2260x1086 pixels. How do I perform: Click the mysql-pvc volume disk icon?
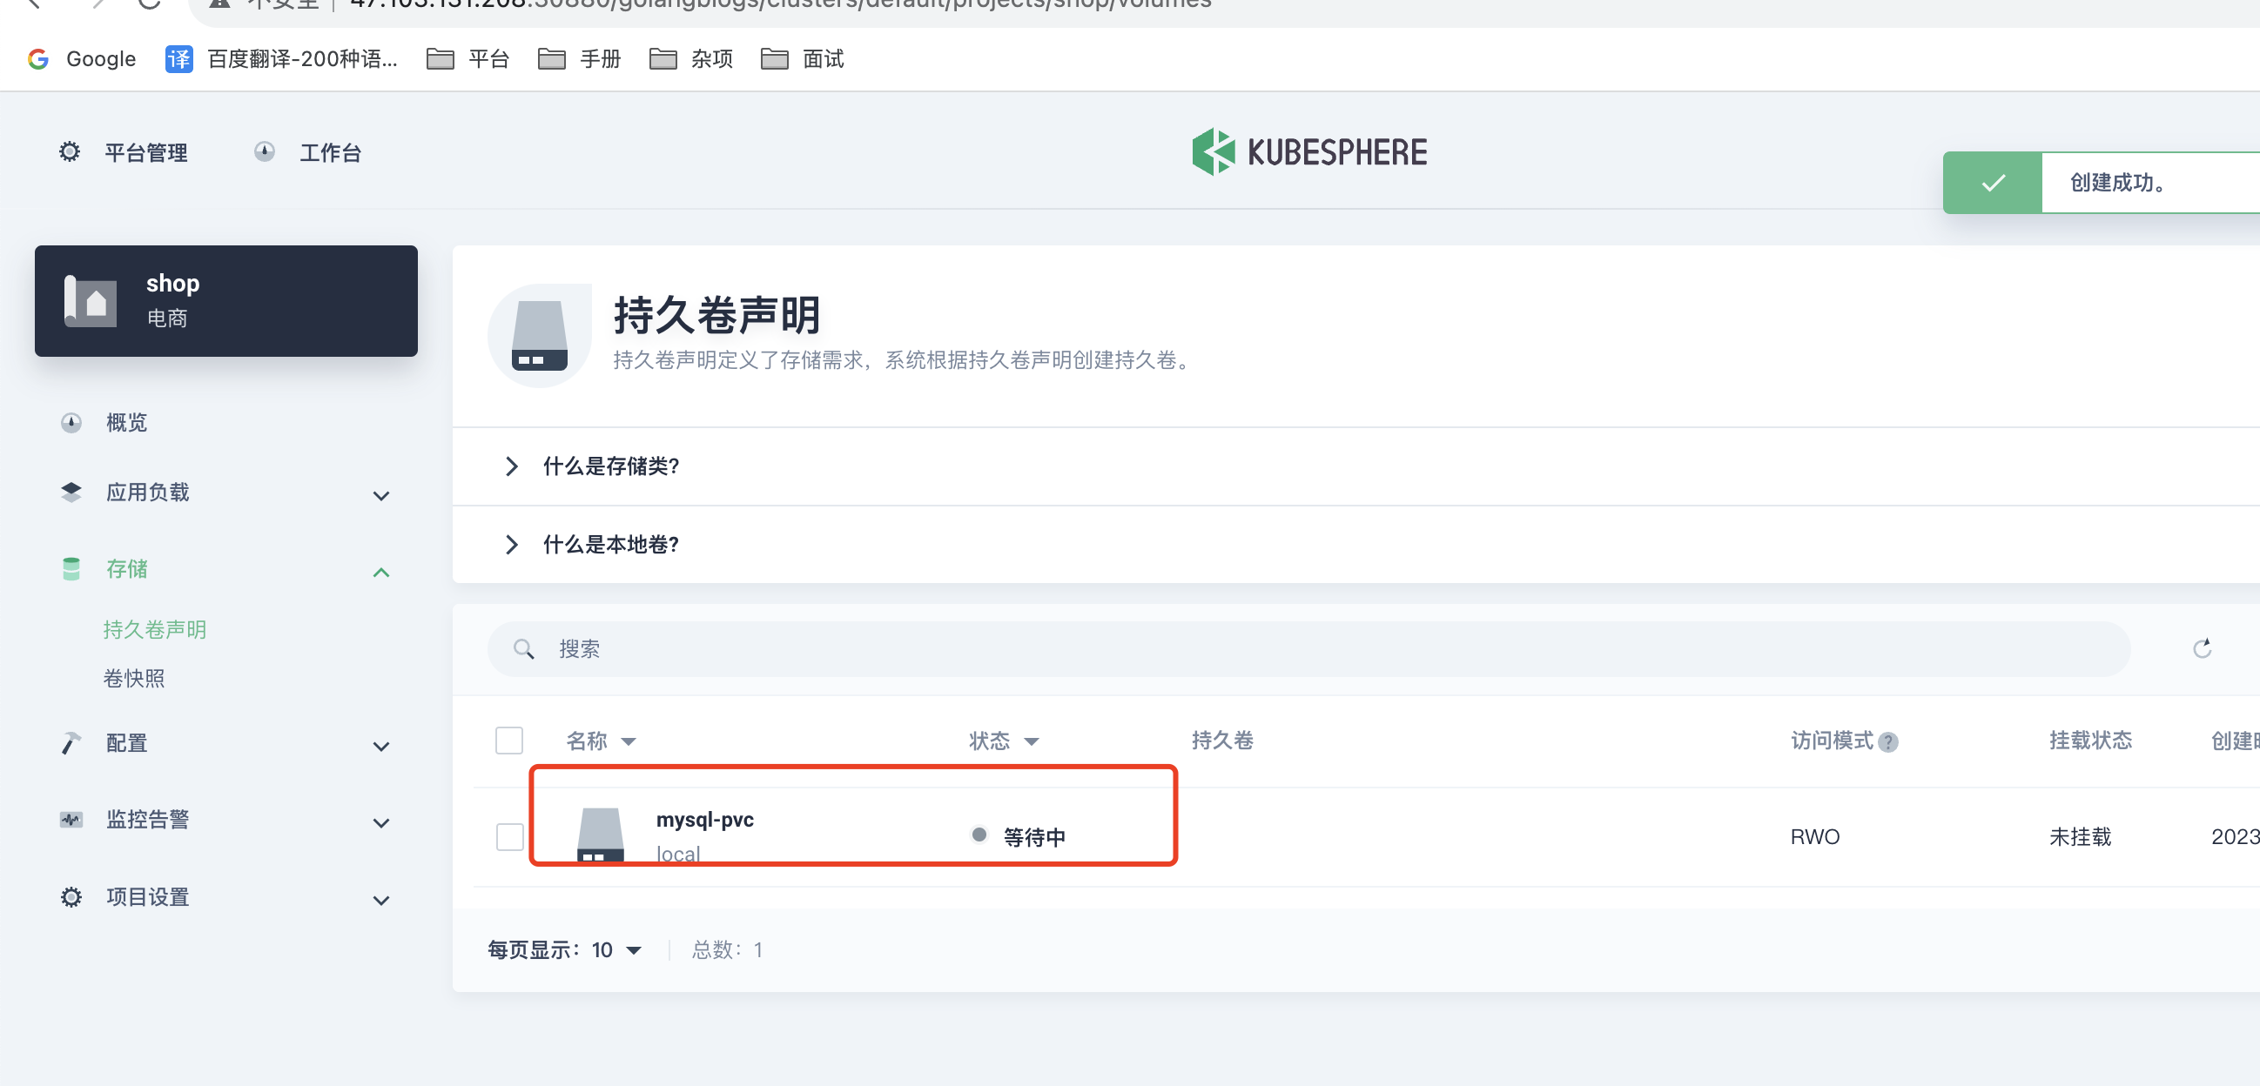601,836
